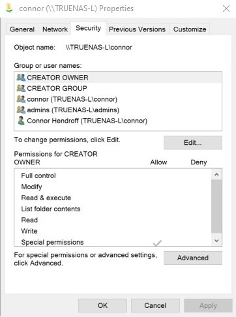Switch to the General tab

pyautogui.click(x=22, y=29)
